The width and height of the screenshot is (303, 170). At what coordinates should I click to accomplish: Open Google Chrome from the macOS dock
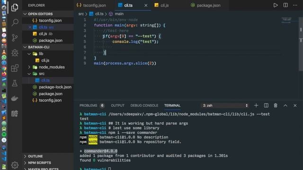click(x=4, y=68)
